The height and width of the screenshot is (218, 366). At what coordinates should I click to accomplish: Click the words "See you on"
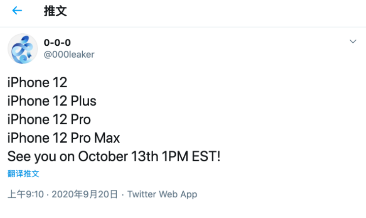pos(41,156)
